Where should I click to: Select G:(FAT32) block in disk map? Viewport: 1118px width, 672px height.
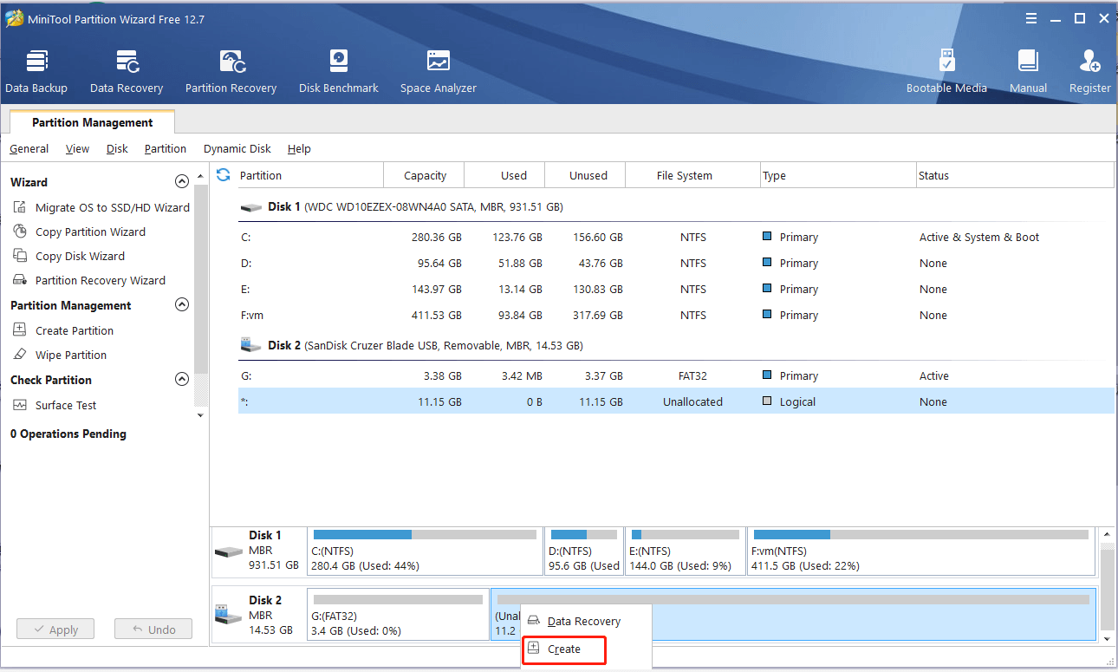click(x=398, y=614)
